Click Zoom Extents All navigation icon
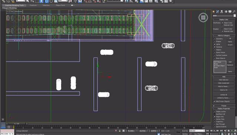 coord(236,131)
